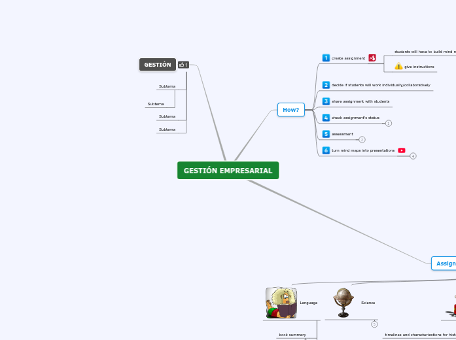This screenshot has height=340, width=456.
Task: Select the nested Subtema child node
Action: [156, 104]
